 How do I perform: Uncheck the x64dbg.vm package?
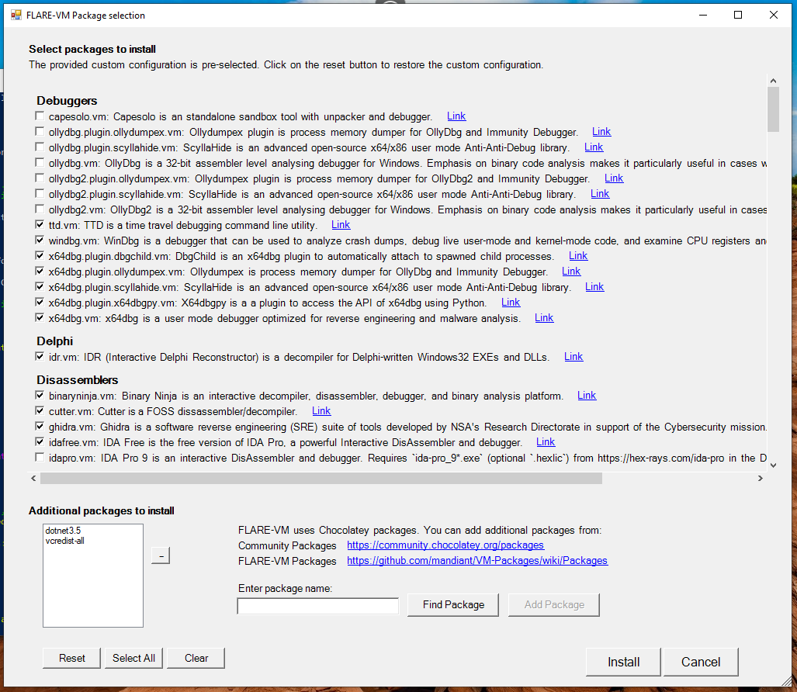40,318
